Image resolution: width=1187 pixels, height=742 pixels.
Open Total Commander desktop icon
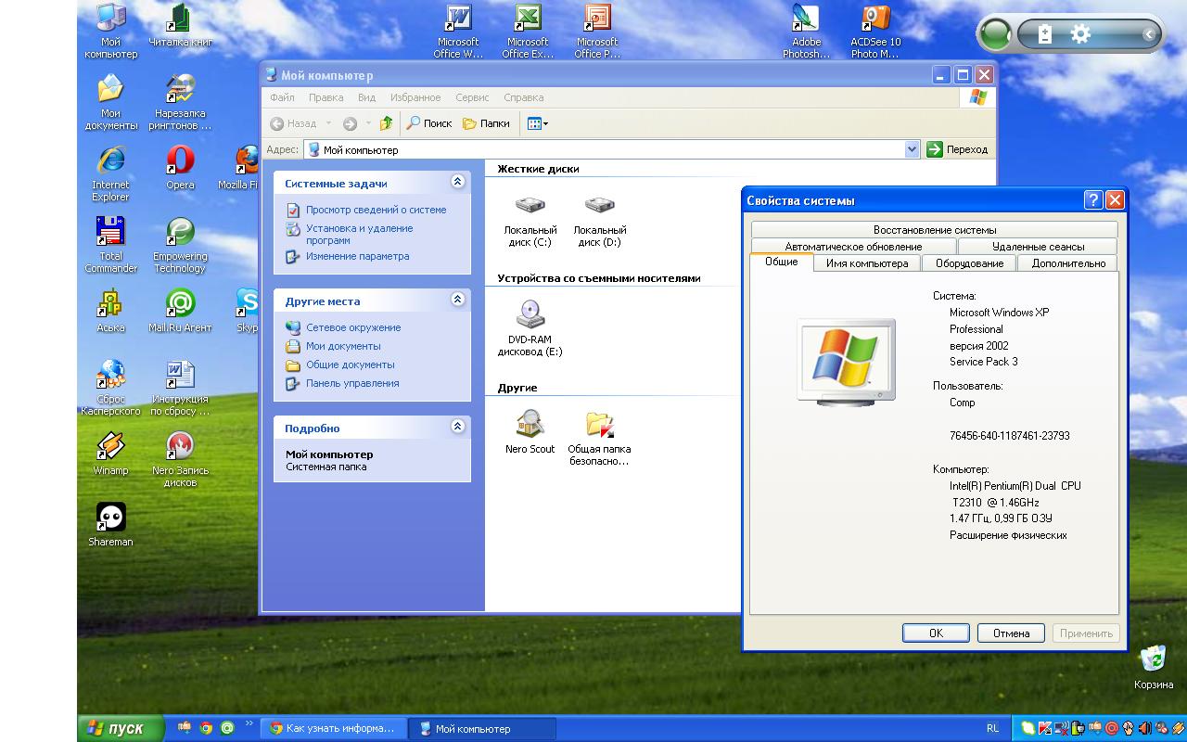[x=110, y=245]
